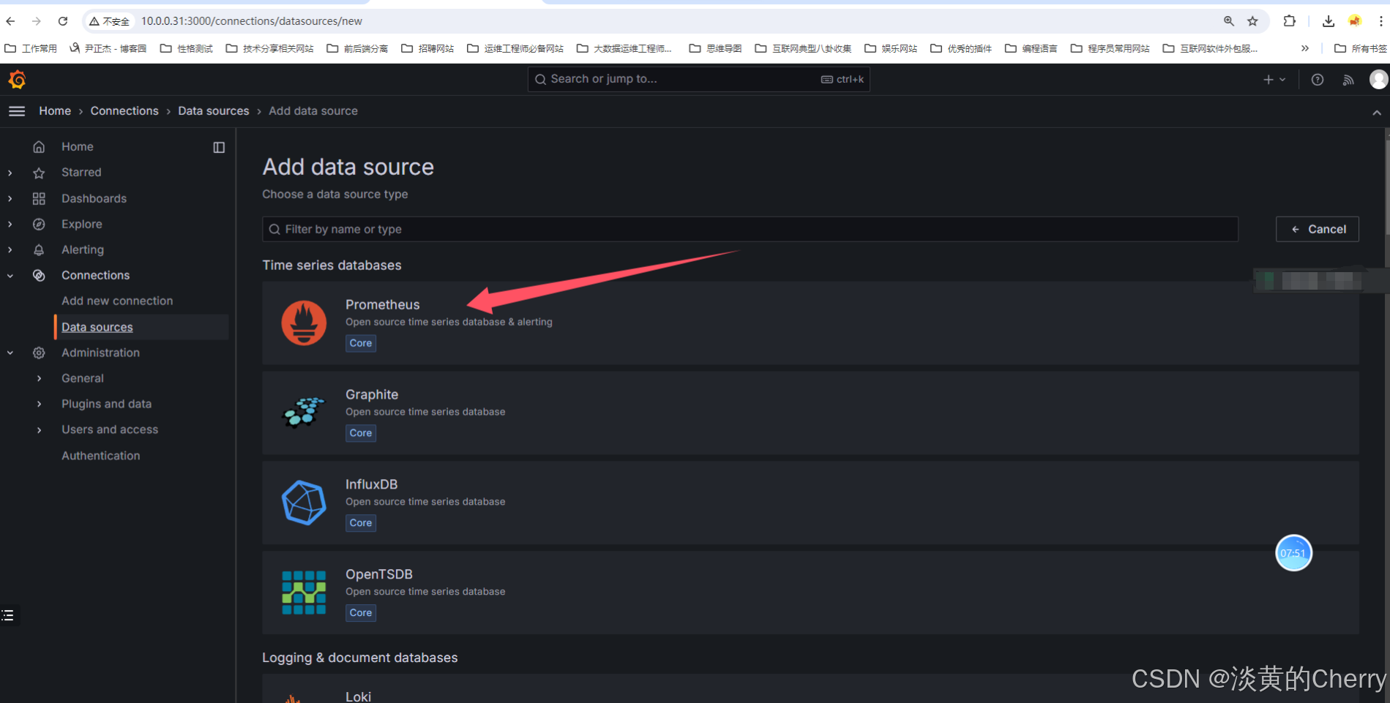
Task: Click the OpenTSDB grid logo
Action: [x=304, y=593]
